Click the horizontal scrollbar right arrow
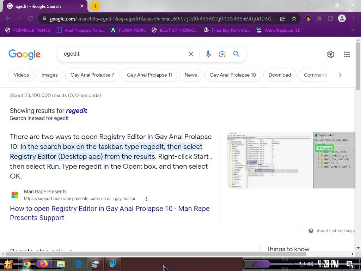The image size is (361, 271). tap(353, 254)
